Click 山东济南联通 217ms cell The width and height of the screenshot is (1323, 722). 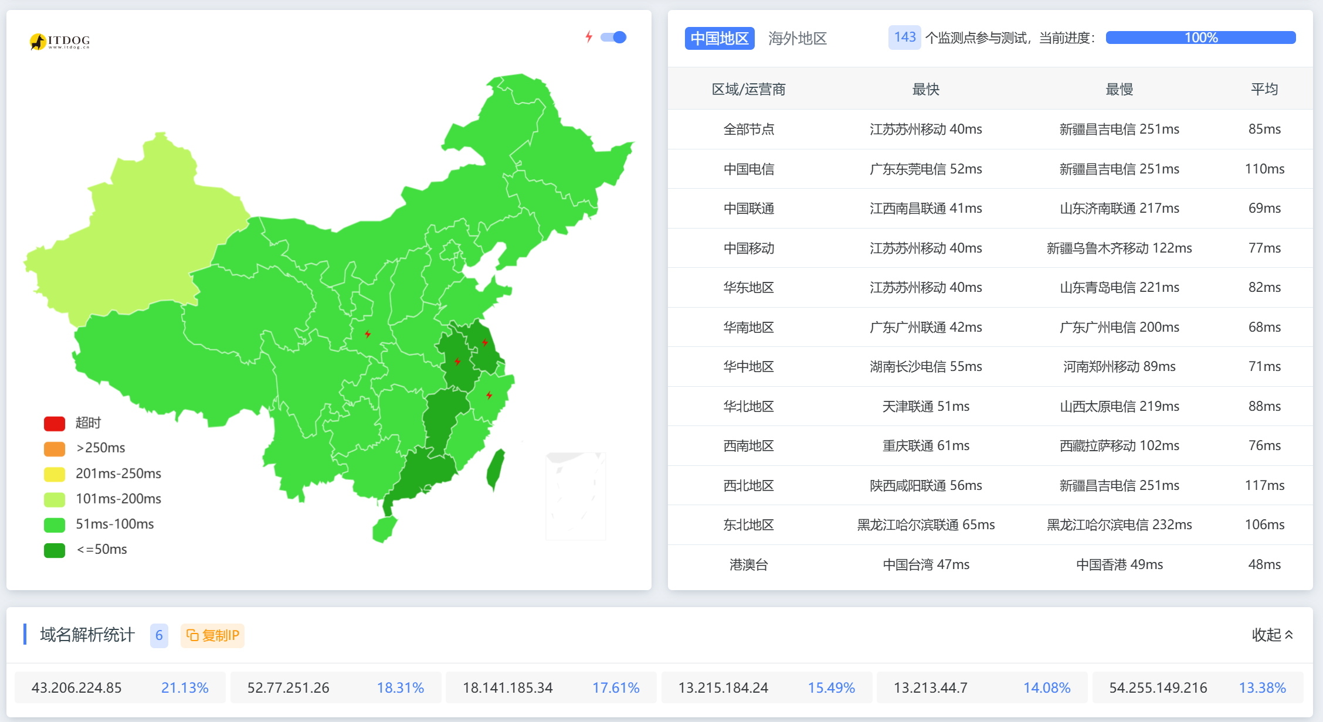(x=1119, y=208)
